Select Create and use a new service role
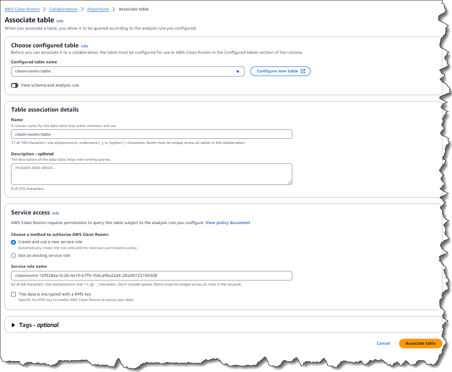The width and height of the screenshot is (452, 372). click(x=14, y=242)
